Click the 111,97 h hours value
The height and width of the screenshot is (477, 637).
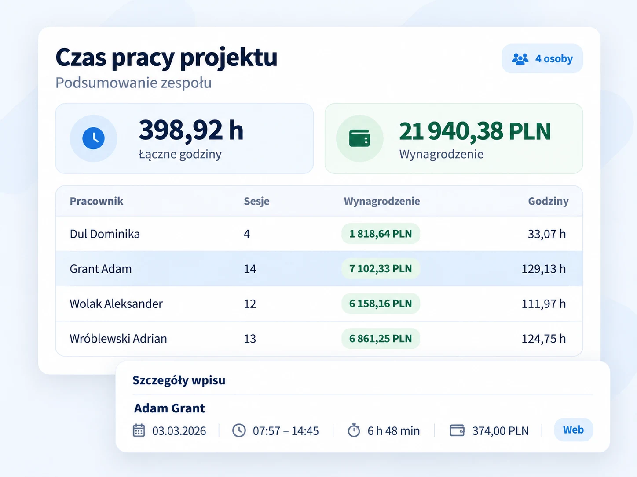(x=544, y=304)
